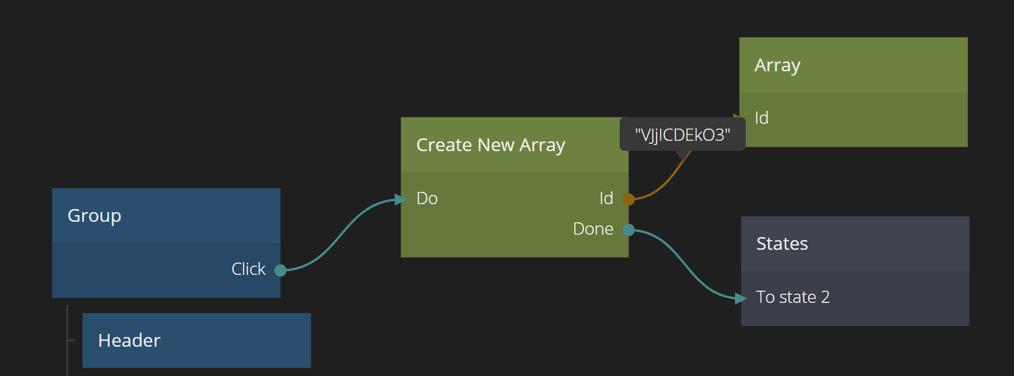Click the Click output label on Group
The height and width of the screenshot is (376, 1014).
pos(248,269)
